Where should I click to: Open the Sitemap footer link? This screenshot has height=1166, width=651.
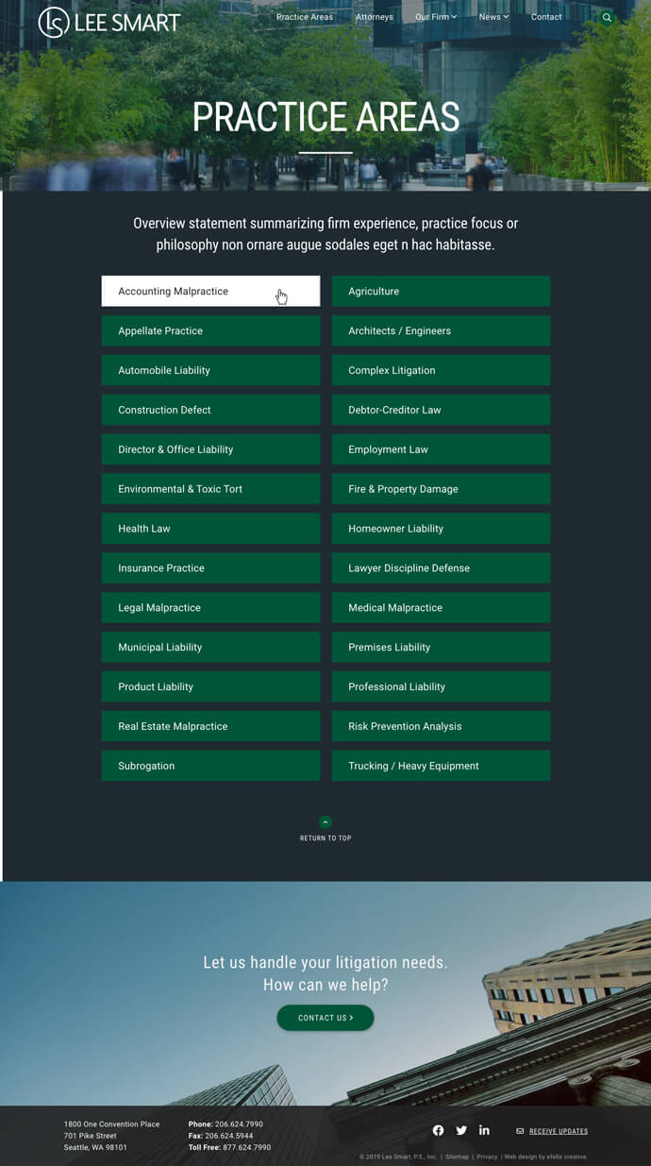coord(457,1157)
